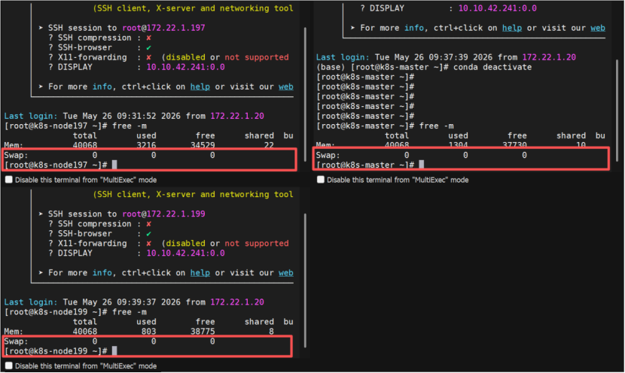Click scrollbar of the k8s-node199 terminal
The width and height of the screenshot is (625, 373).
coord(305,281)
